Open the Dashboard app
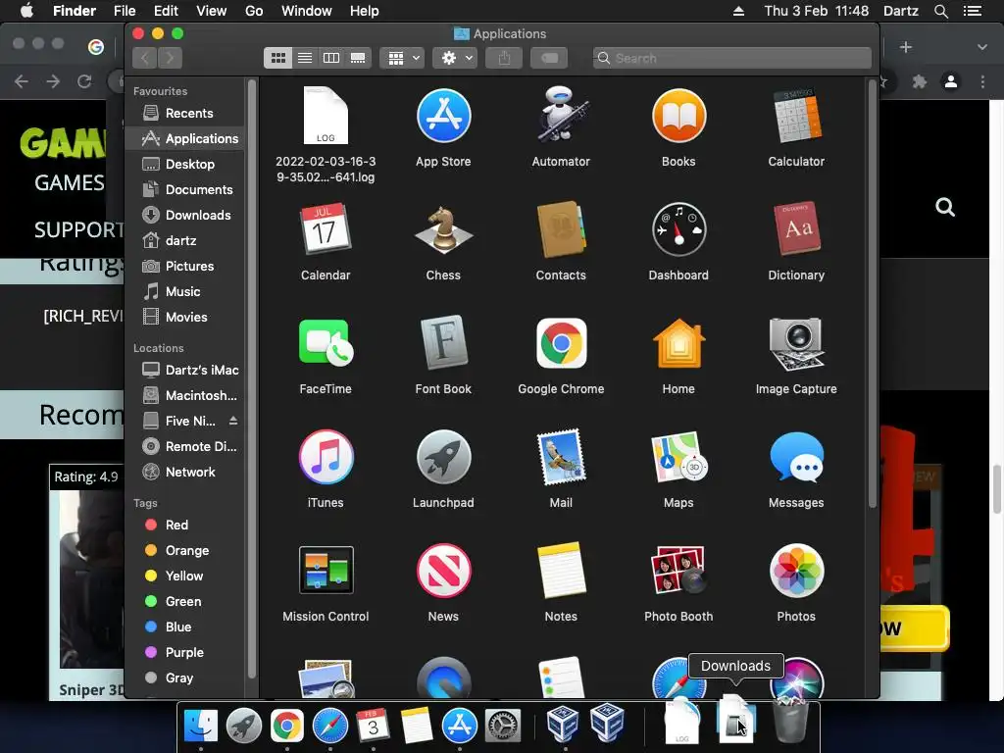The image size is (1004, 753). pyautogui.click(x=678, y=229)
